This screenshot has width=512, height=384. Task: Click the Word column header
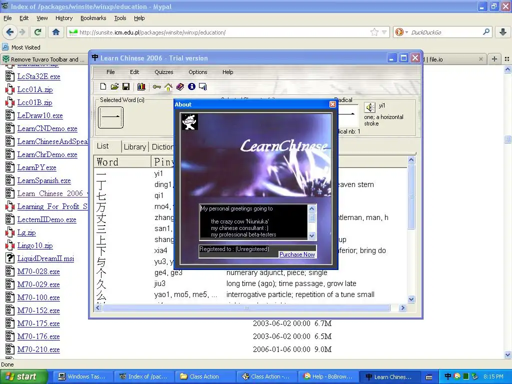click(x=122, y=162)
